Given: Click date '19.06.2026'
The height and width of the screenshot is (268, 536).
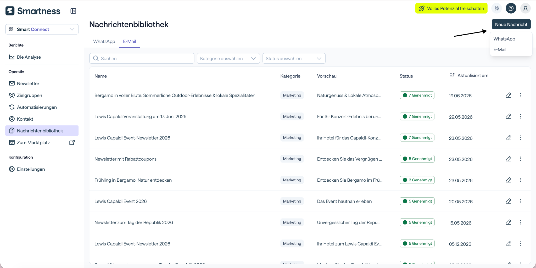Looking at the screenshot, I should click(x=460, y=96).
